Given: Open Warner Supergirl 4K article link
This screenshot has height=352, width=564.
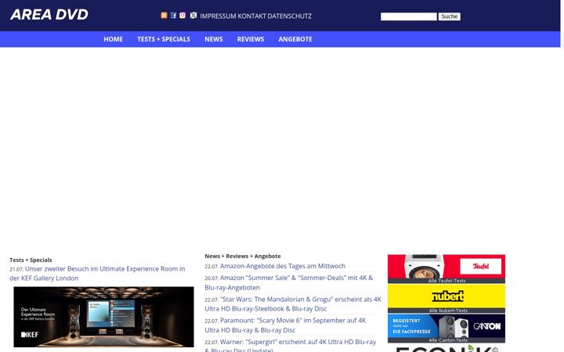Looking at the screenshot, I should point(291,346).
